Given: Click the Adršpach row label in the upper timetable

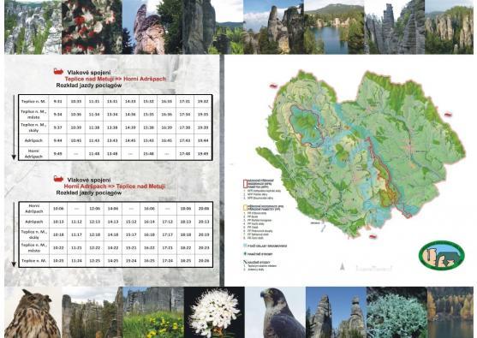Looking at the screenshot, I should [x=33, y=140].
